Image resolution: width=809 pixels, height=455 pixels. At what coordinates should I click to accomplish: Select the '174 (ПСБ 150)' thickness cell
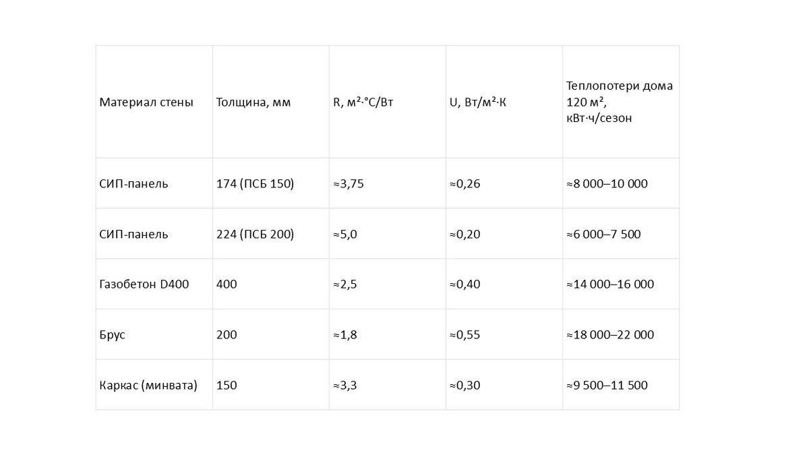[271, 183]
